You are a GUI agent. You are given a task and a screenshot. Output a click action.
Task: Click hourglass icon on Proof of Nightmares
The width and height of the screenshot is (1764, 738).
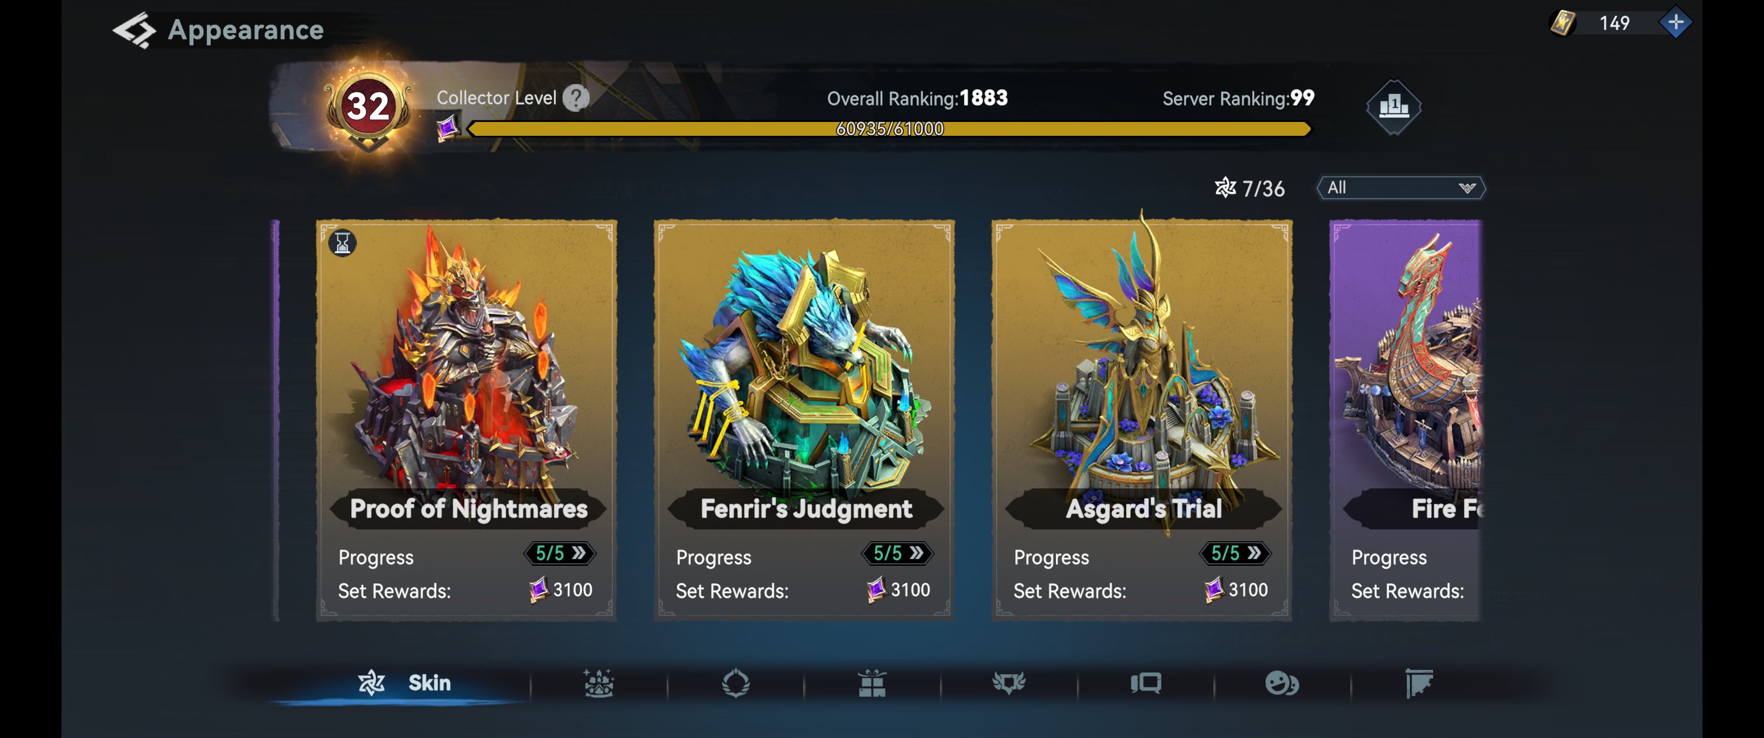tap(343, 242)
